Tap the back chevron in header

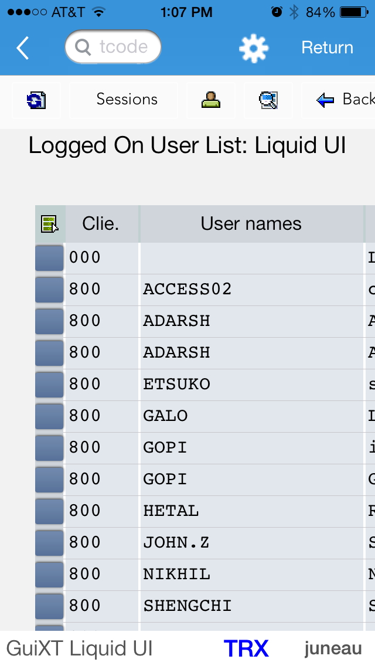click(x=23, y=47)
